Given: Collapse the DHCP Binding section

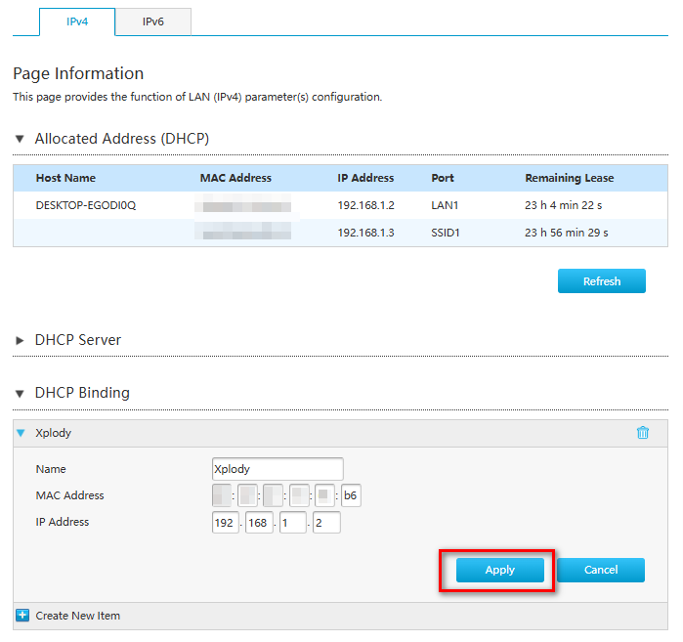Looking at the screenshot, I should 20,394.
